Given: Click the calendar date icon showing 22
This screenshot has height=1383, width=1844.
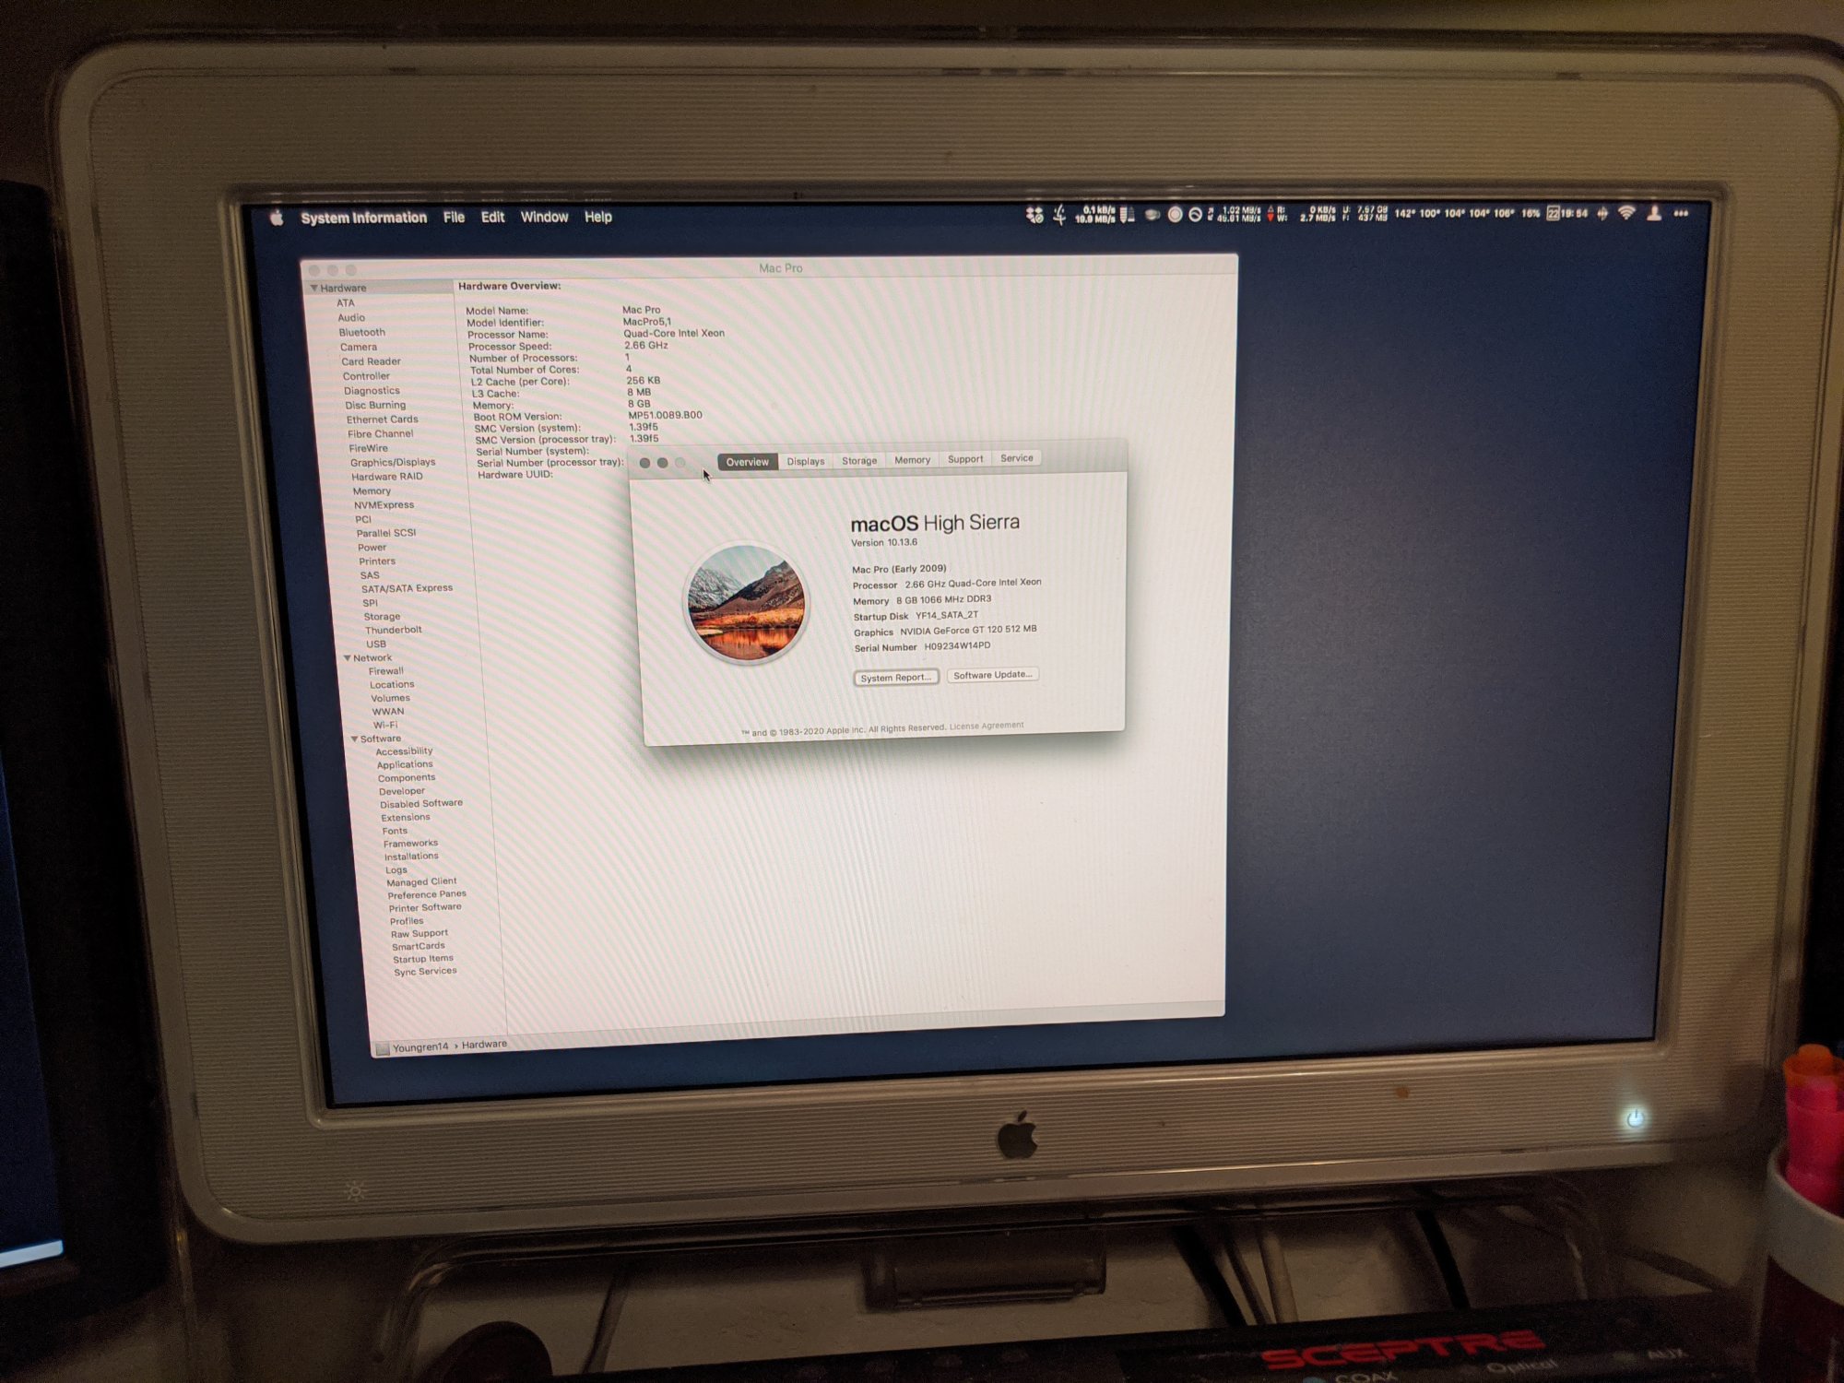Looking at the screenshot, I should coord(1553,213).
